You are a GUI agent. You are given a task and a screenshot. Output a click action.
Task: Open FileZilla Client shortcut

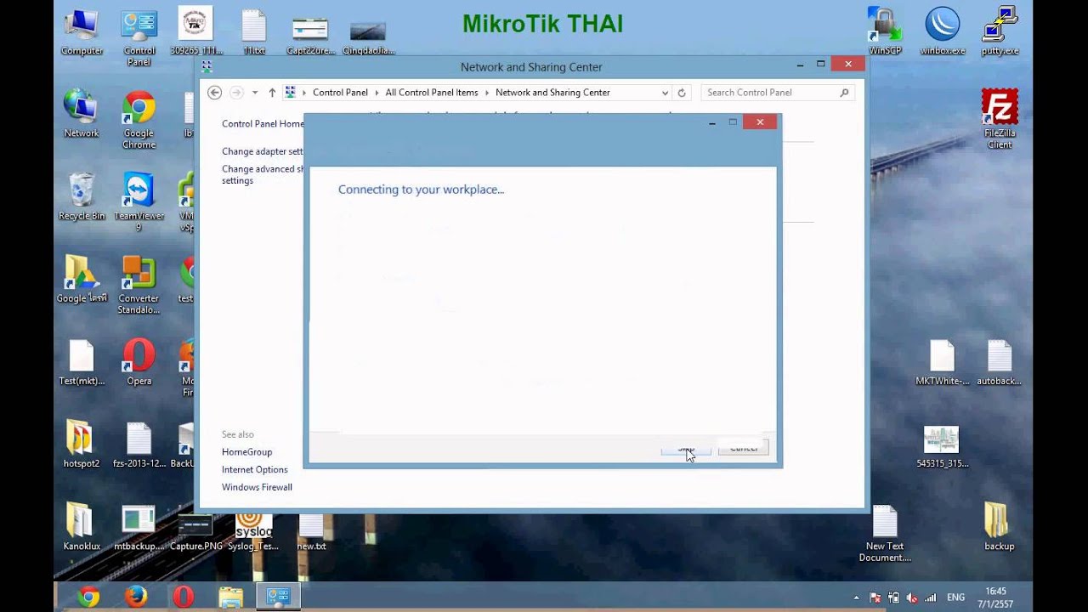pyautogui.click(x=1000, y=120)
